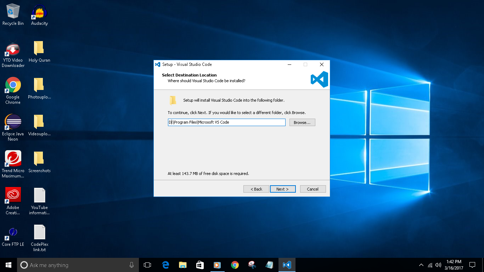The height and width of the screenshot is (272, 484).
Task: Open the Windows Start menu
Action: (9, 265)
